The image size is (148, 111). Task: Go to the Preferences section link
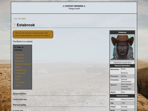20,73
